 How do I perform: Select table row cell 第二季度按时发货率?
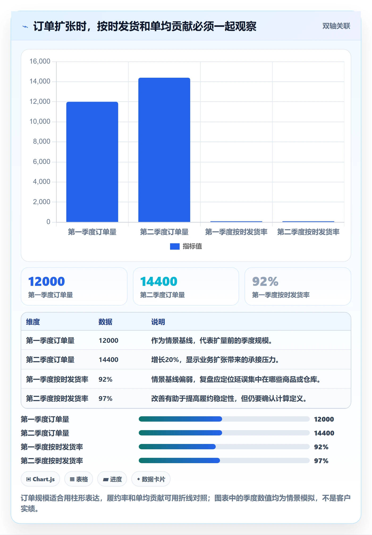pyautogui.click(x=57, y=398)
